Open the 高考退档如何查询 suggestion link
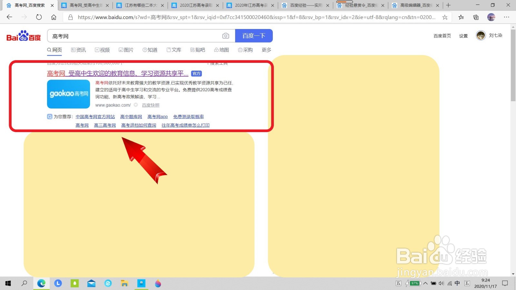The height and width of the screenshot is (290, 516). [139, 125]
